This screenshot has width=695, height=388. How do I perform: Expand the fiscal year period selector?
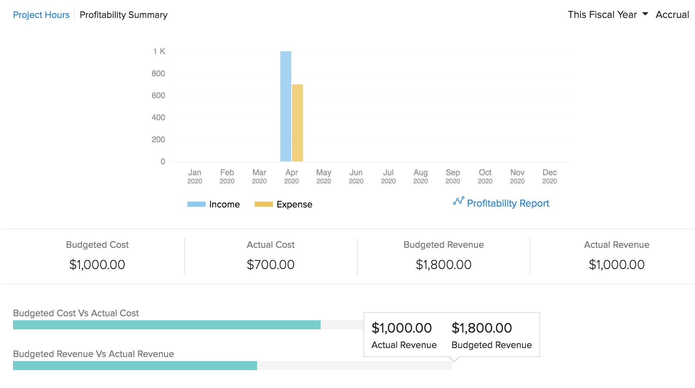603,14
